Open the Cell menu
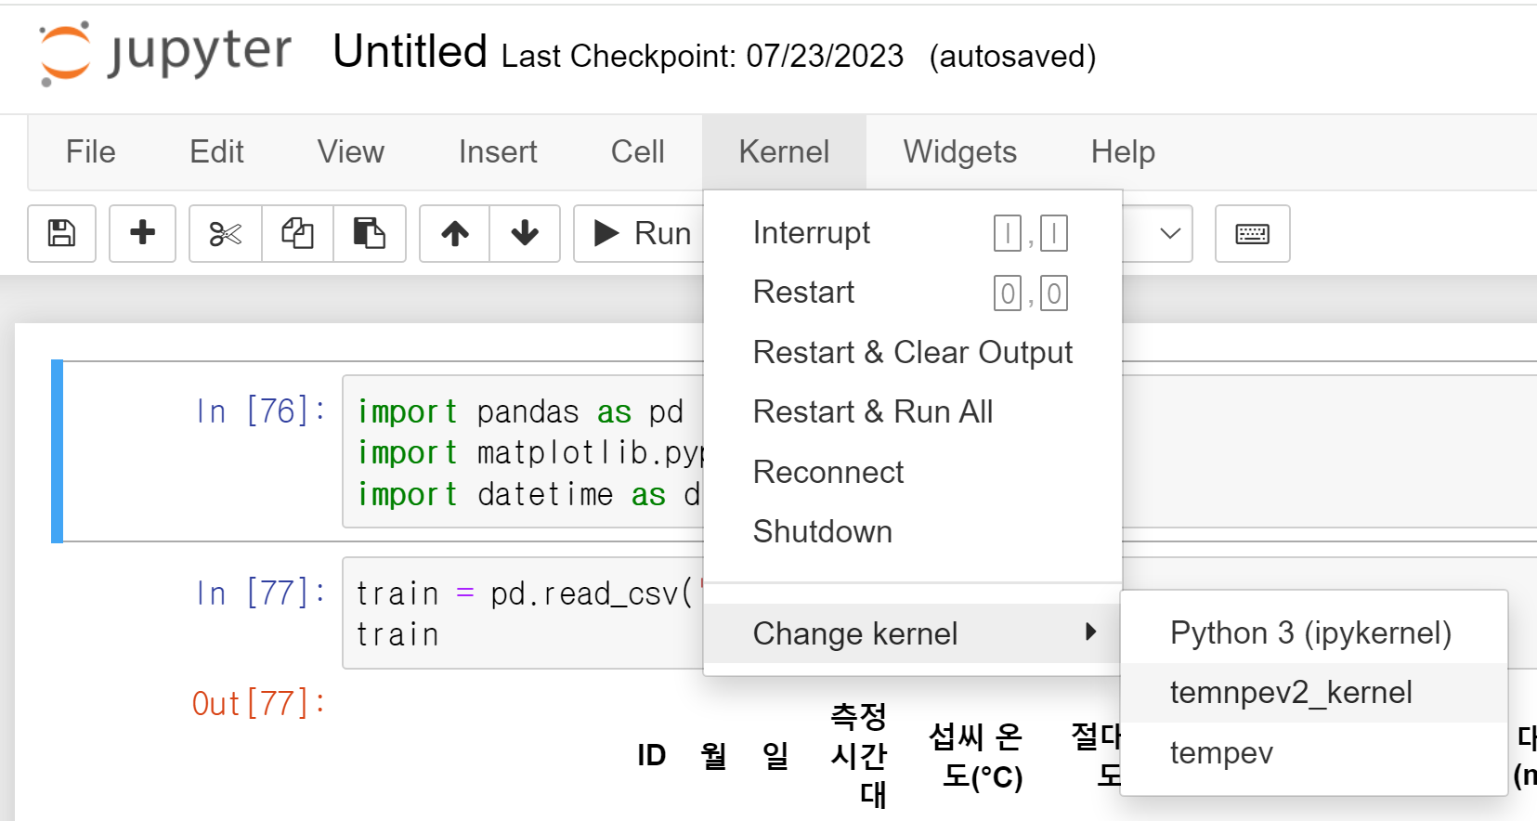The width and height of the screenshot is (1537, 821). (638, 152)
